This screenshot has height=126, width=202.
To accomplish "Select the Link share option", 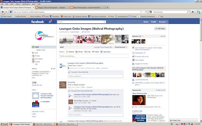I will 87,52.
